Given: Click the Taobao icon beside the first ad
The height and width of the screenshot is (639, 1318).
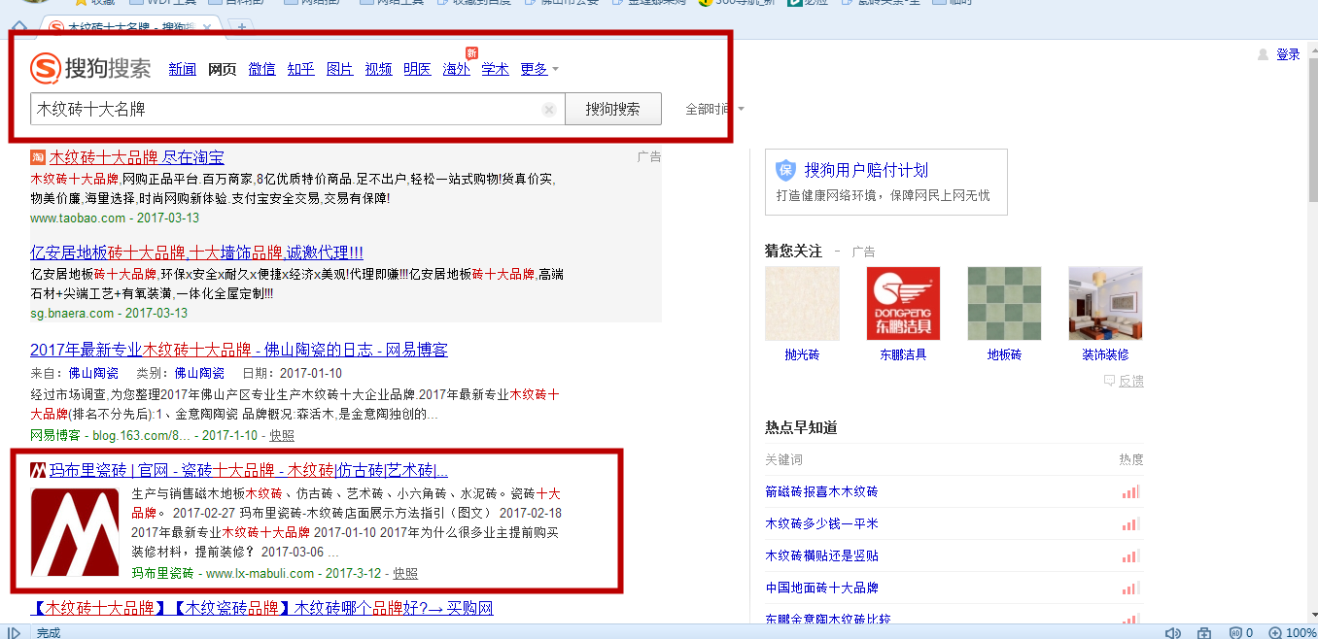Looking at the screenshot, I should 38,157.
